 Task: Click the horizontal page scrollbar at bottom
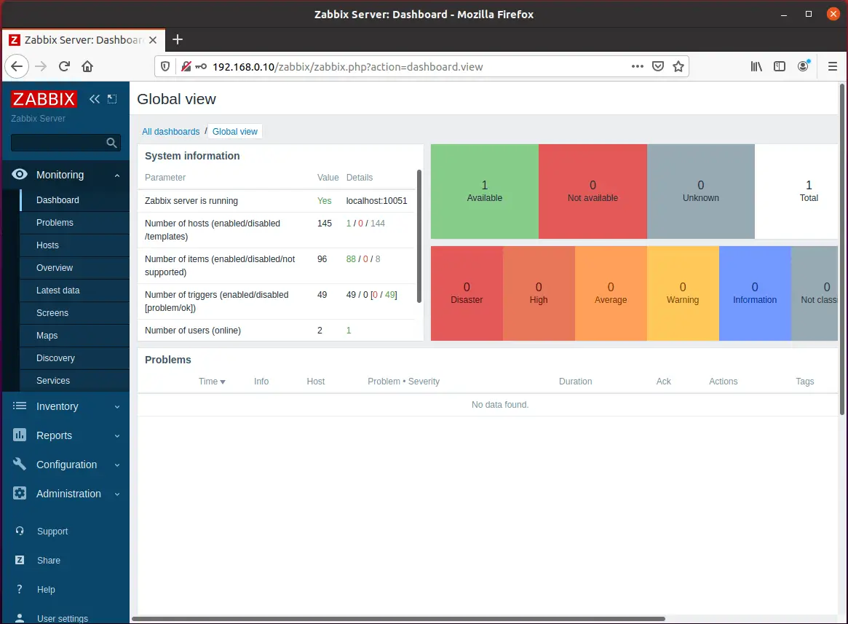tap(399, 619)
